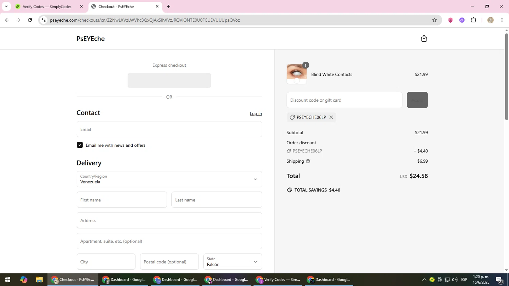The height and width of the screenshot is (286, 509).
Task: Bookmark this page with the star icon
Action: [434, 20]
